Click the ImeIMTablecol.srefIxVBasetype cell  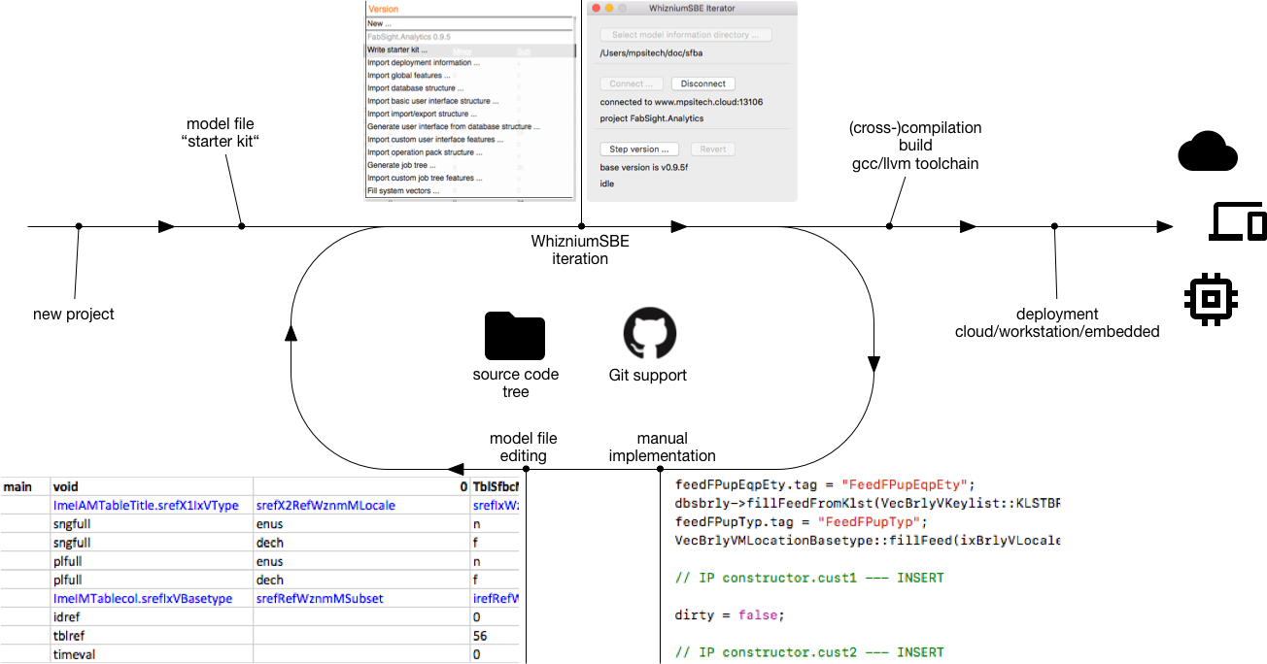pyautogui.click(x=151, y=598)
